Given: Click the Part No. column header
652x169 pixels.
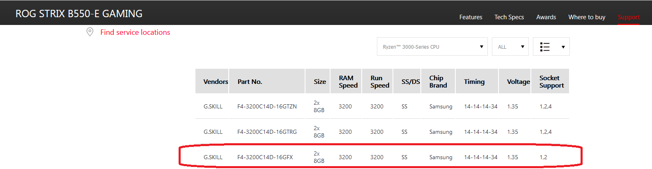Looking at the screenshot, I should (267, 81).
